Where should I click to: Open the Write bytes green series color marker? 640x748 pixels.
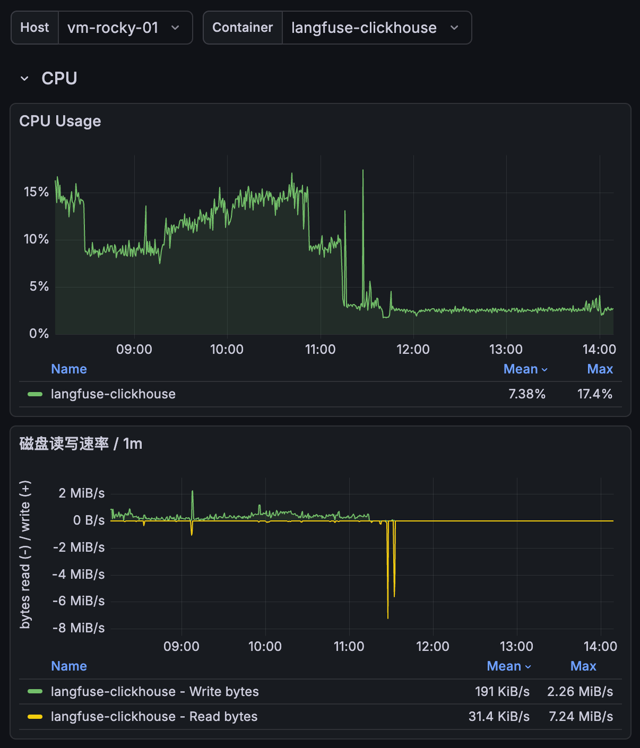coord(35,692)
